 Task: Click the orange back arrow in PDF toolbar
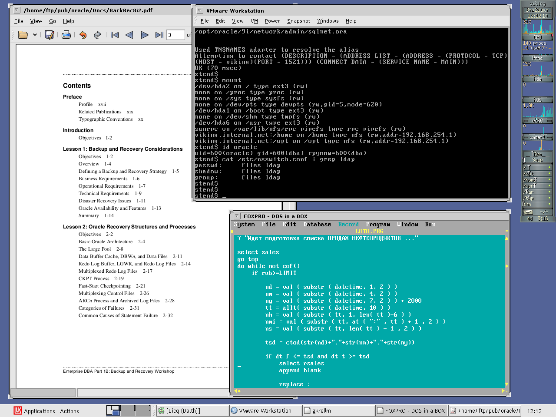[x=83, y=35]
